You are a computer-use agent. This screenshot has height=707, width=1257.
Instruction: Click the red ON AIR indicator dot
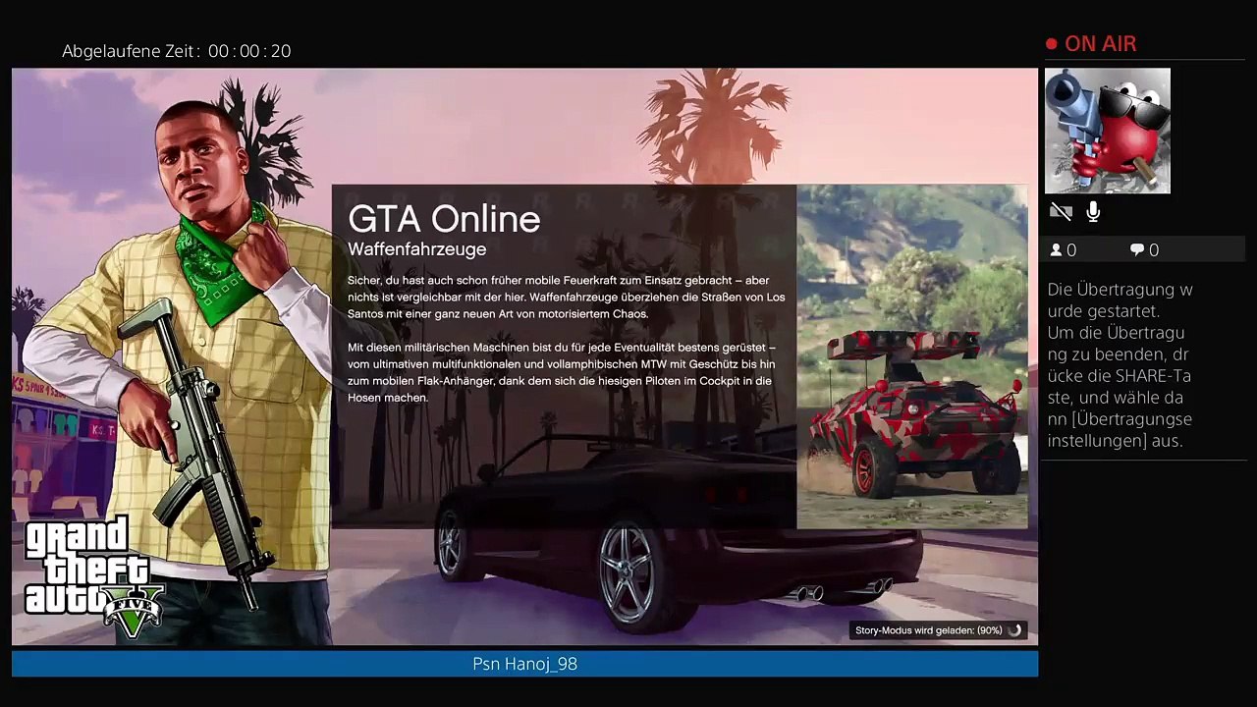pyautogui.click(x=1052, y=44)
